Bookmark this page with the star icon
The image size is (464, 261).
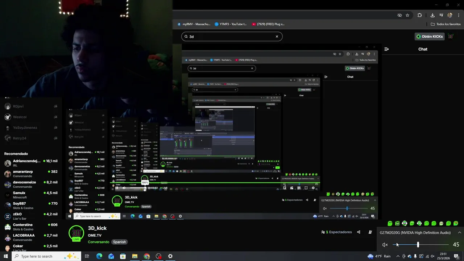pyautogui.click(x=407, y=15)
